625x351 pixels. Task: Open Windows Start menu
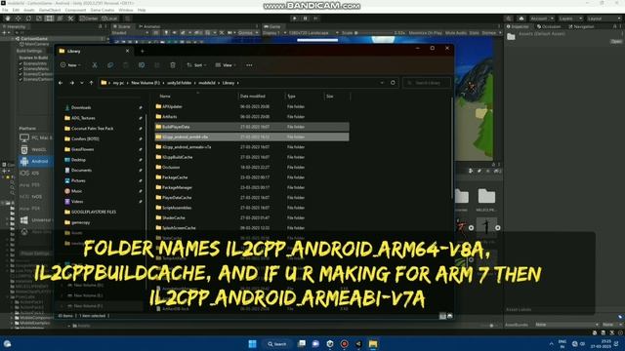click(x=252, y=344)
